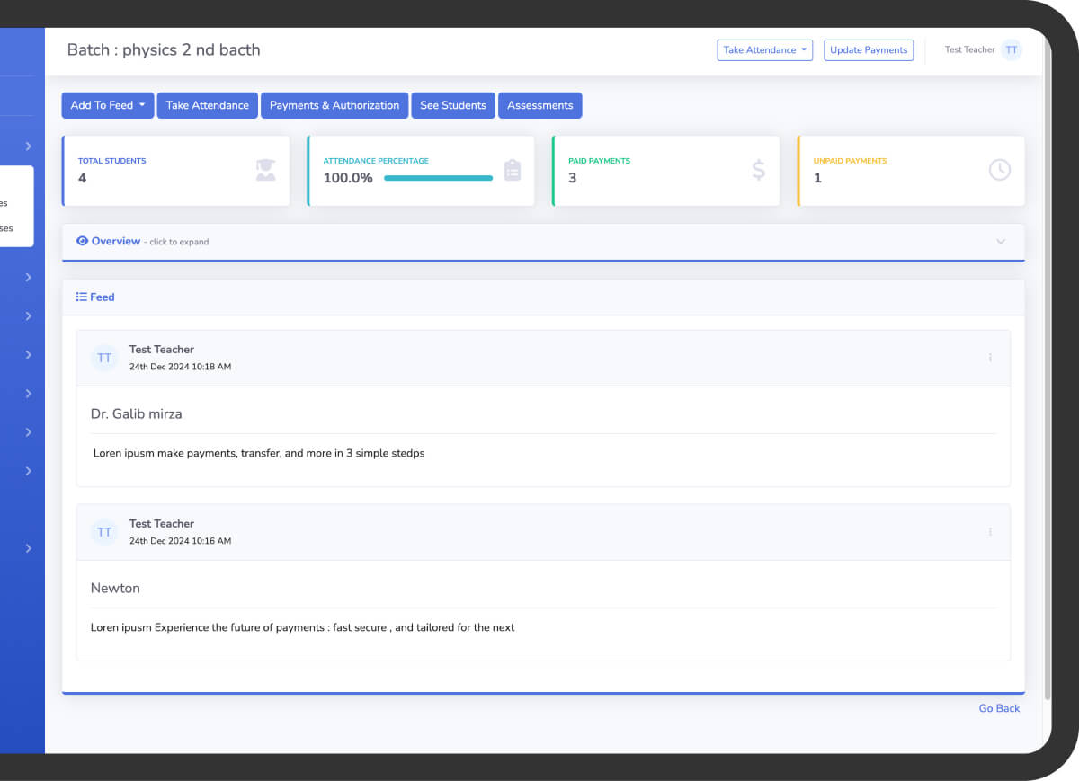
Task: Click the attendance percentage progress bar
Action: click(438, 178)
